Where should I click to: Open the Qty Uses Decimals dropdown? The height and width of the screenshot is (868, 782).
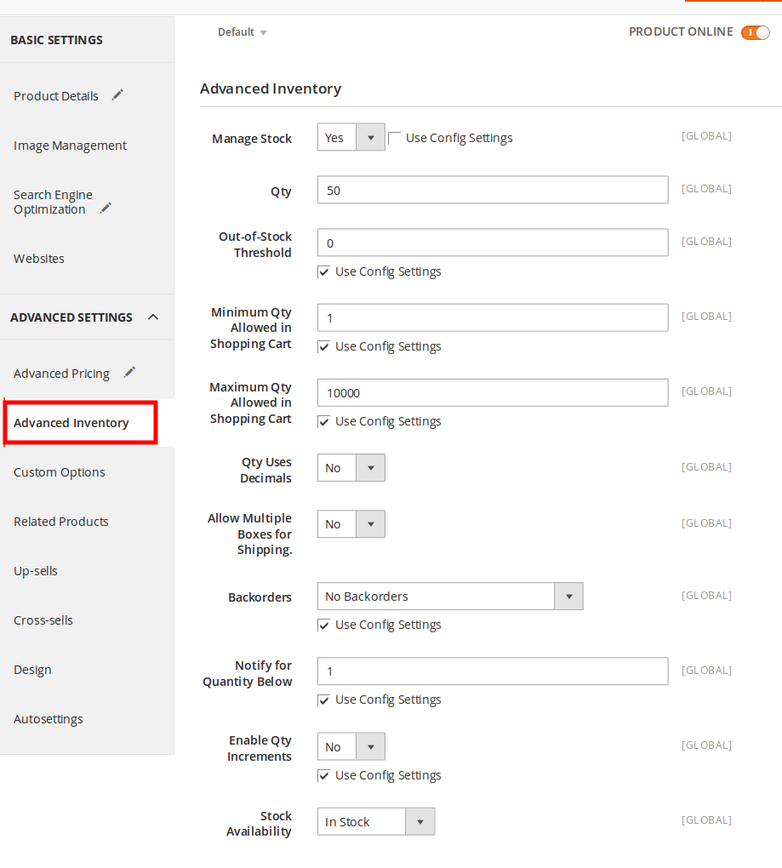click(351, 468)
